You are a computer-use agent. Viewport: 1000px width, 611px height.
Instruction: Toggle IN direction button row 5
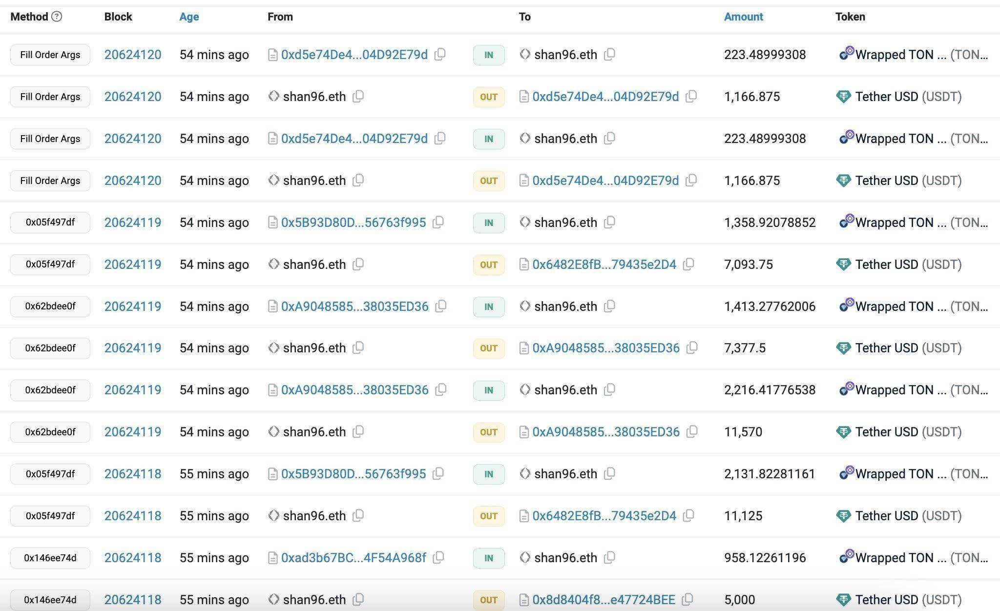[489, 222]
